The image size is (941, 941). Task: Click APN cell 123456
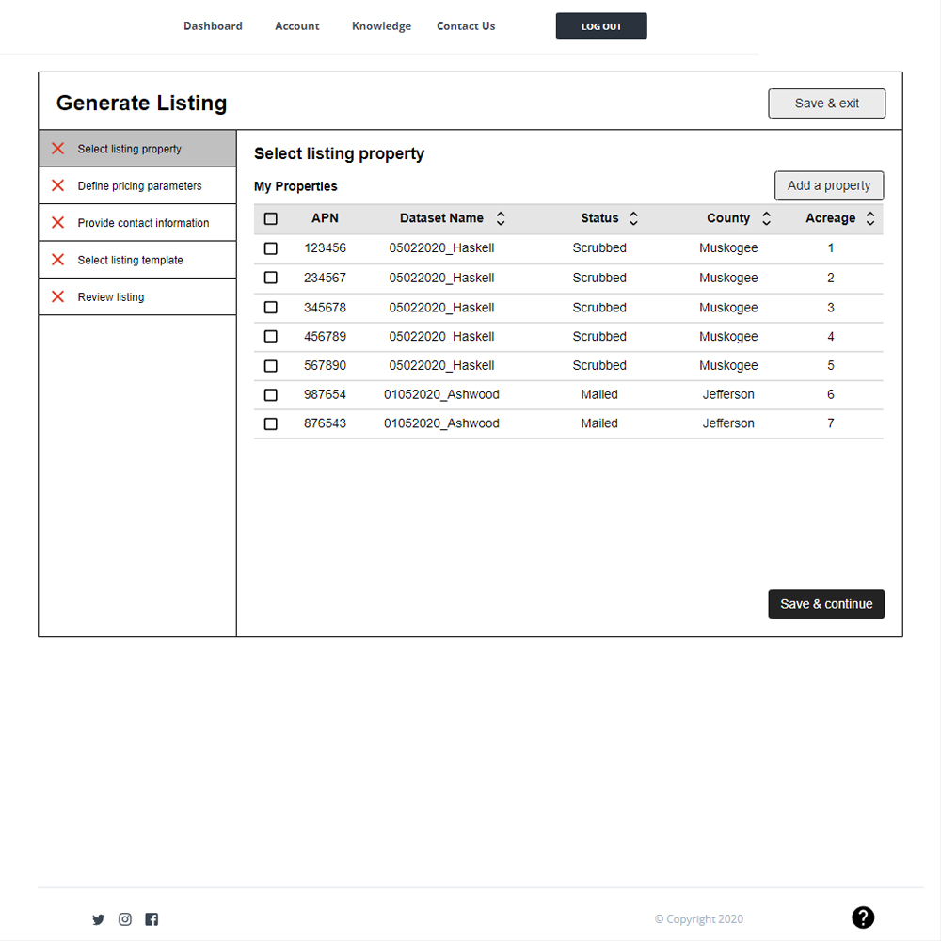click(325, 247)
